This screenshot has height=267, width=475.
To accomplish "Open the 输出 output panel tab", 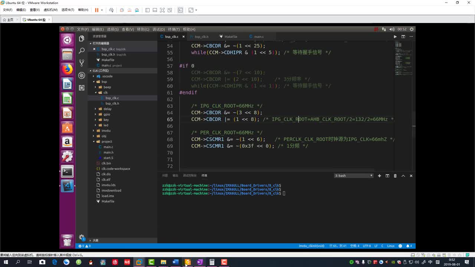I will click(175, 175).
